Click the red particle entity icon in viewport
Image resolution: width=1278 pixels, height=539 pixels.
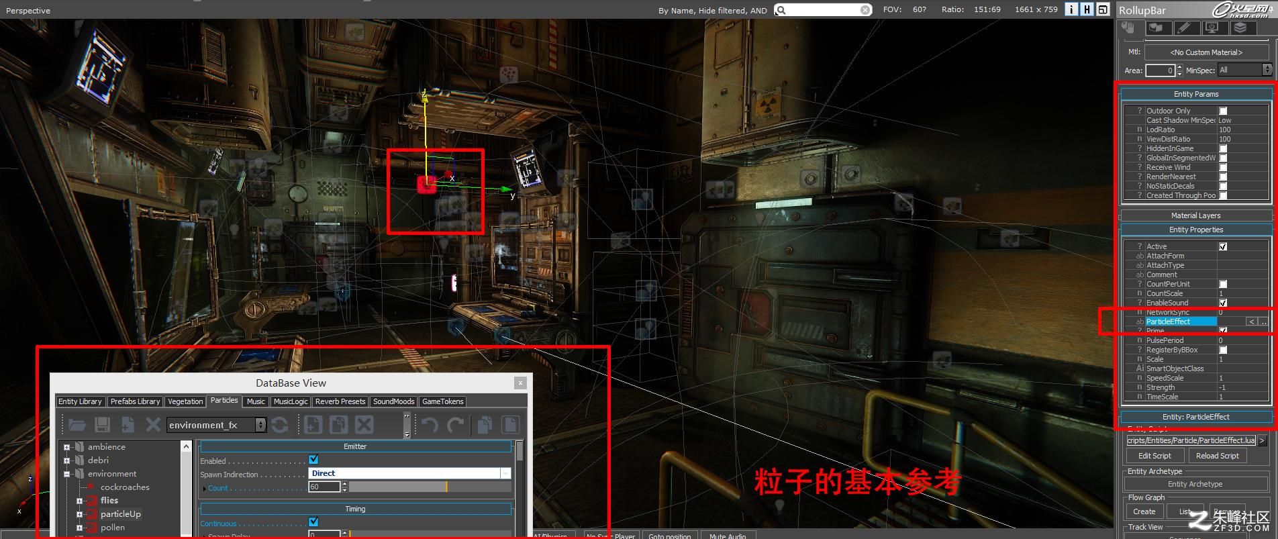(x=426, y=184)
